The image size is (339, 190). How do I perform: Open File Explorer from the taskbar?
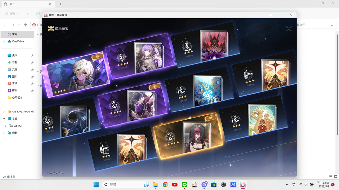(x=156, y=185)
